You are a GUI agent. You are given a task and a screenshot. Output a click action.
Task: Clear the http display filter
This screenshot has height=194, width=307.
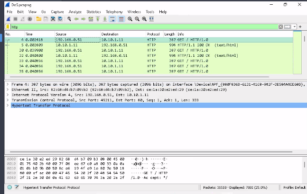(x=281, y=27)
